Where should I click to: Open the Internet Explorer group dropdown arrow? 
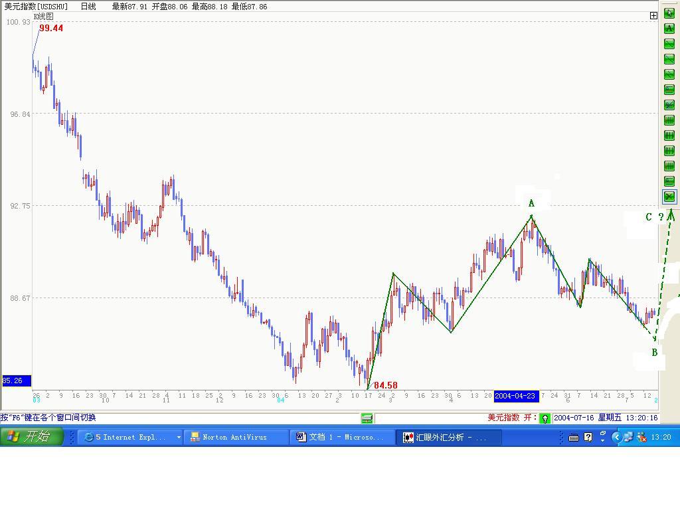click(x=178, y=437)
